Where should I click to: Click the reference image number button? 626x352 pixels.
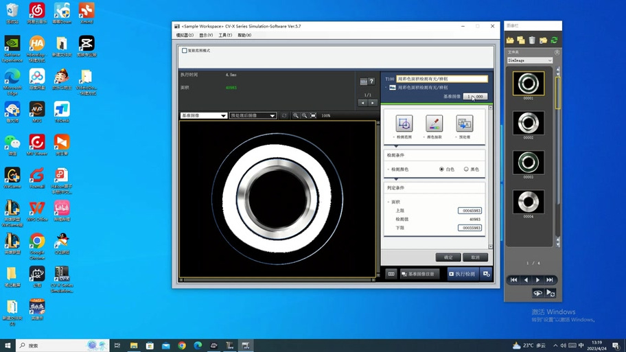tap(475, 97)
